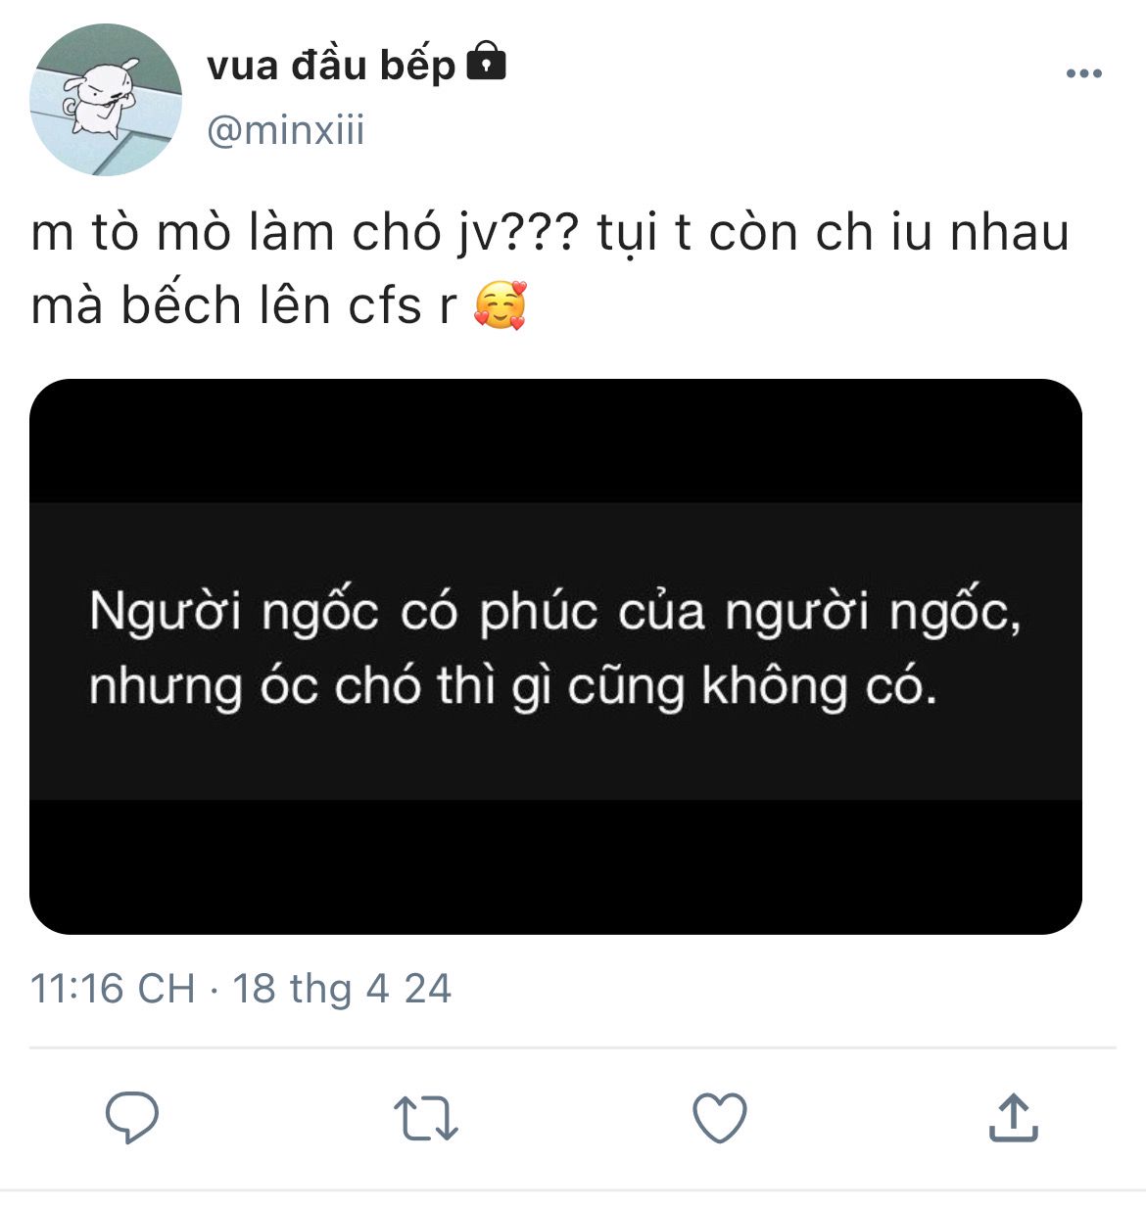This screenshot has width=1146, height=1208.
Task: Open the reply speech bubble icon
Action: click(x=132, y=1117)
